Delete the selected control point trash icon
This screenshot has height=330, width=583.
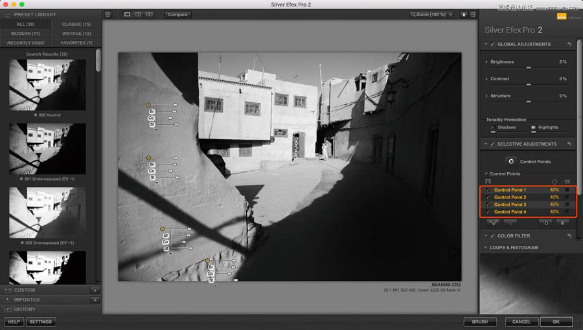click(x=562, y=223)
